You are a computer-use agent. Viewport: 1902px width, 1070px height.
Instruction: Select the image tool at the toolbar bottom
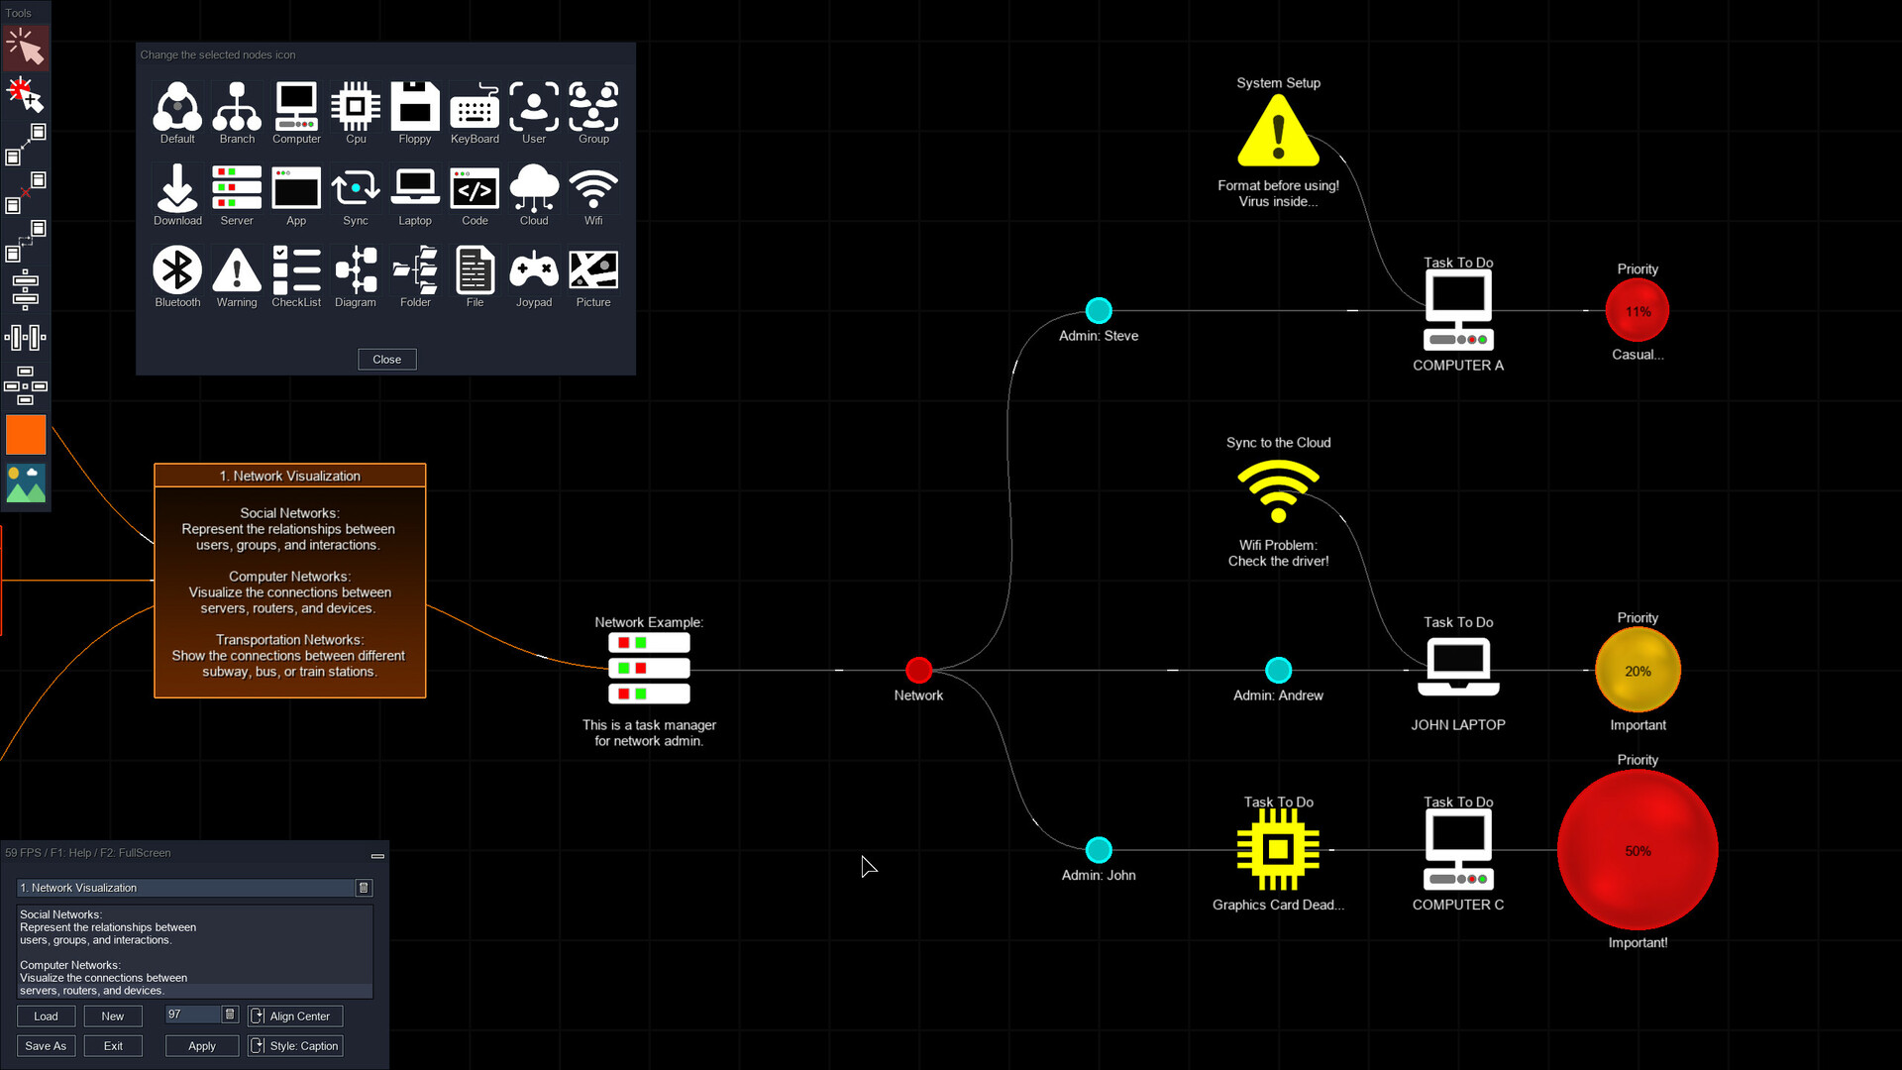pos(26,483)
